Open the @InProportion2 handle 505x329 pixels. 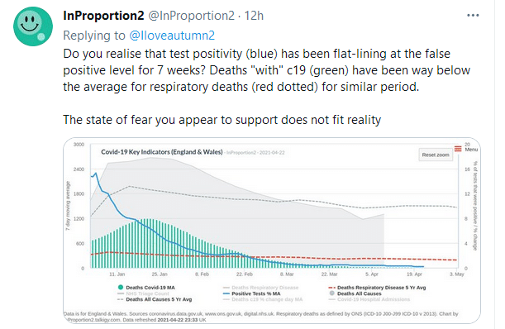tap(191, 16)
